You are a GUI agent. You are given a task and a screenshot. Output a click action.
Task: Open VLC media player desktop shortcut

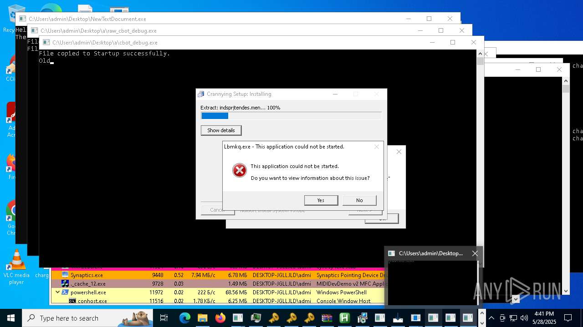tap(16, 267)
